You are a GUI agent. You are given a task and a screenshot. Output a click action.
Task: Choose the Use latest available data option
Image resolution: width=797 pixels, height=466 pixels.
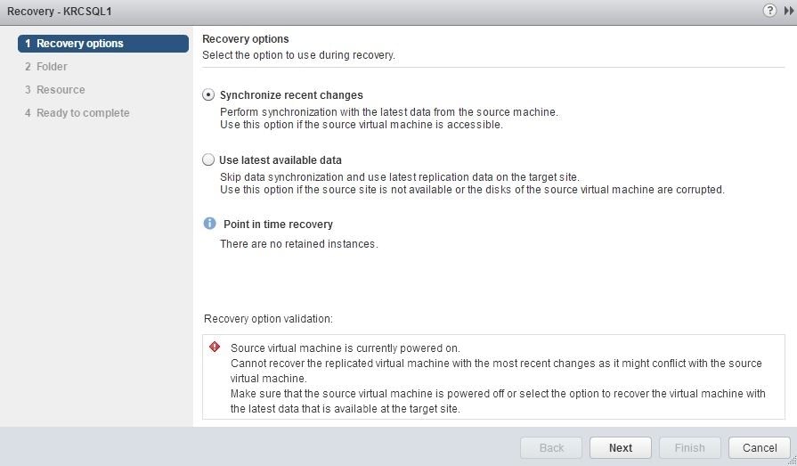[208, 159]
